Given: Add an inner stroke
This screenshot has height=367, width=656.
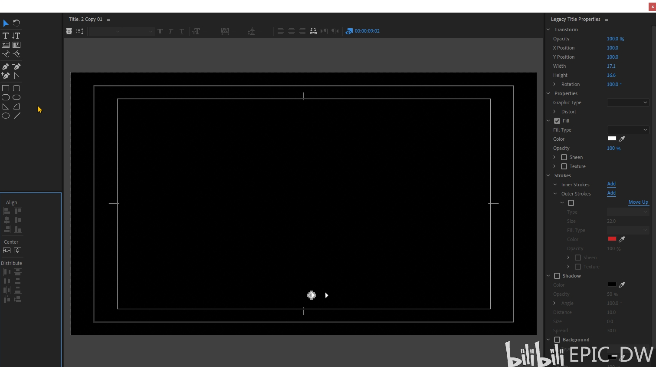Looking at the screenshot, I should (611, 184).
